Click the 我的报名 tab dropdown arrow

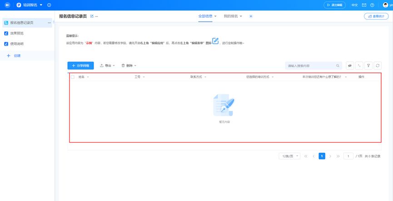point(241,16)
